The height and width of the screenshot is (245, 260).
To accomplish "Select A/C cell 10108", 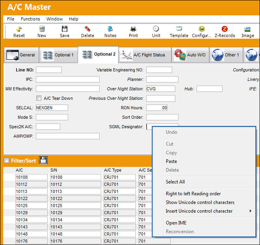I will (32, 177).
